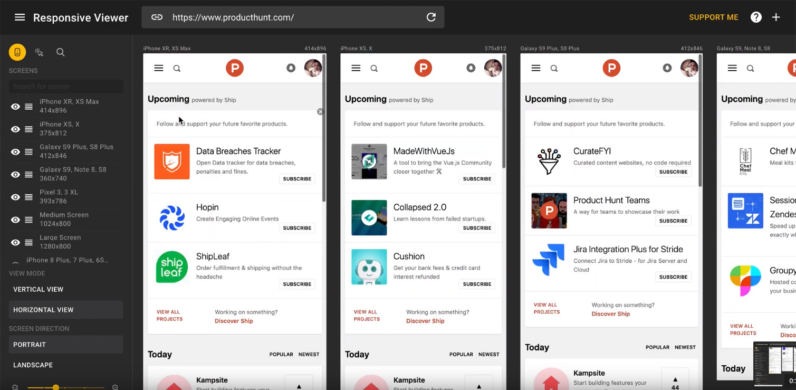Click the zoom in magnifier icon
Screen dimensions: 796x390
tap(115, 387)
